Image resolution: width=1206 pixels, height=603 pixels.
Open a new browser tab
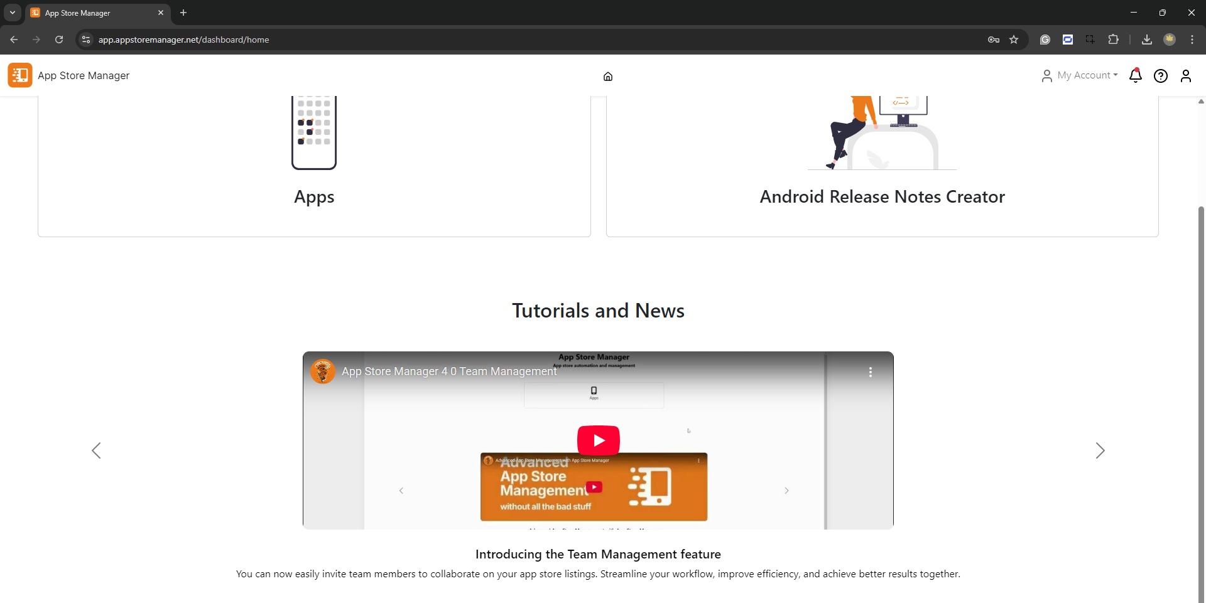click(x=183, y=13)
